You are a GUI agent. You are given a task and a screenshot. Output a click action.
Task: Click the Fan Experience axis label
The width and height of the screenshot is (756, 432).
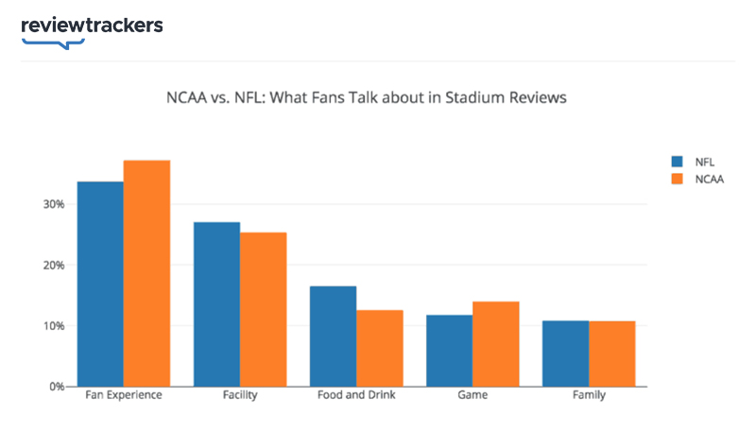point(123,395)
